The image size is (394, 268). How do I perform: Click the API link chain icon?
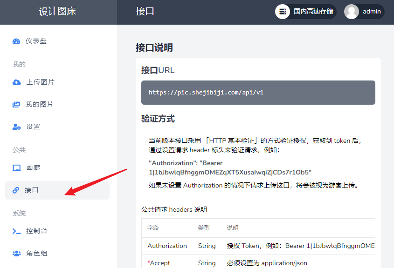[x=16, y=190]
